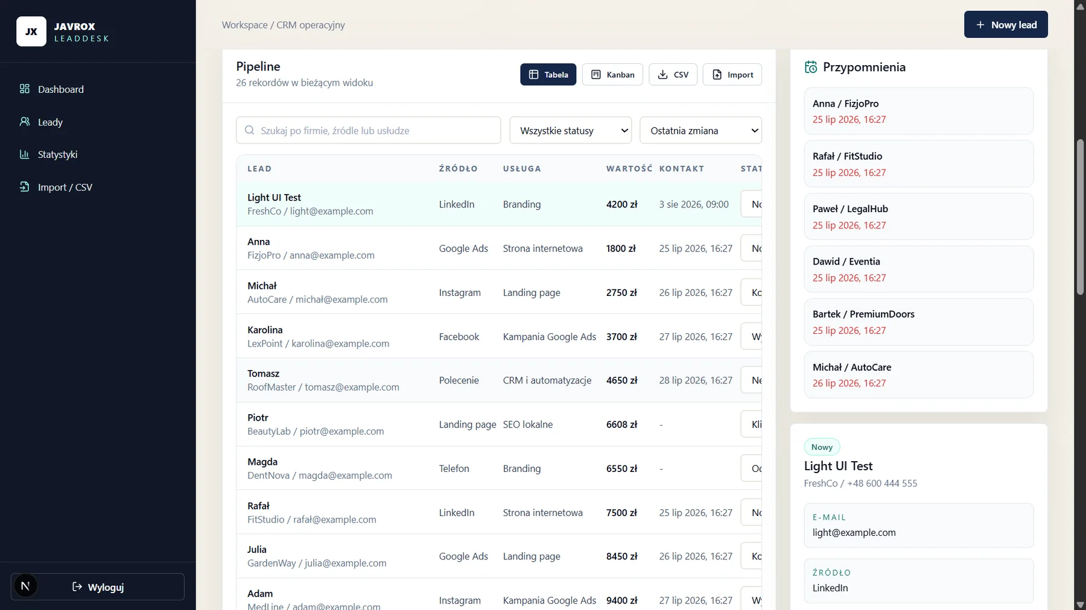The width and height of the screenshot is (1086, 610).
Task: Open the Rafał / FitStudio reminder card
Action: pyautogui.click(x=918, y=164)
